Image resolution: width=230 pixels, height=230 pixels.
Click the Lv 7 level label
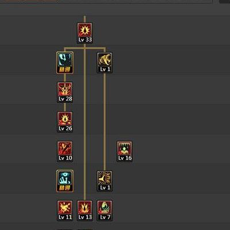105,217
